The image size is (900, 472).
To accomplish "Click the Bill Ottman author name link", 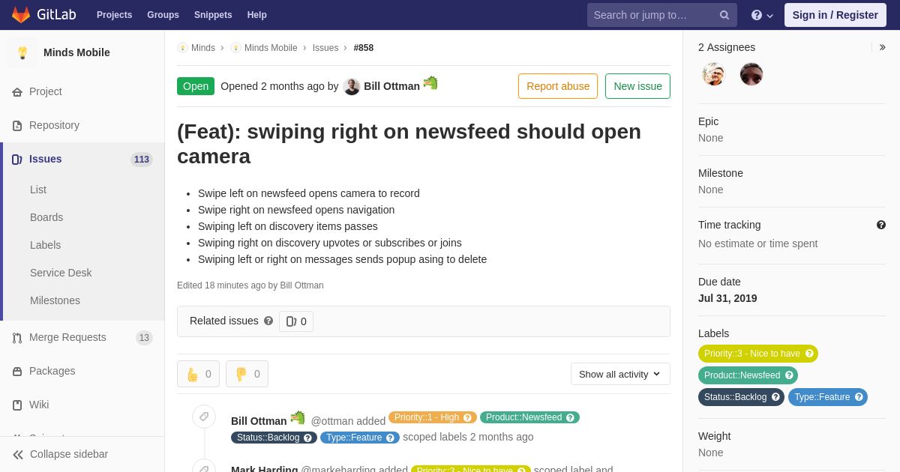I will [391, 86].
